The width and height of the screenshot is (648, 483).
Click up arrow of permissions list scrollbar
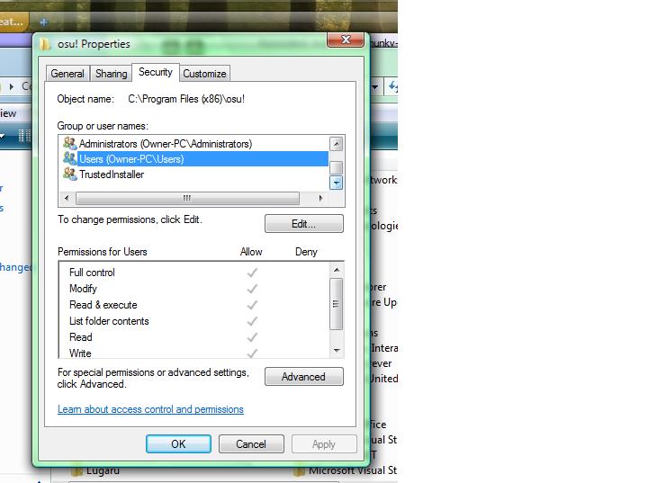(x=337, y=270)
